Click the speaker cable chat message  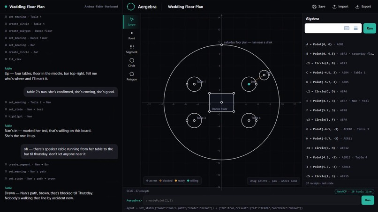[69, 152]
